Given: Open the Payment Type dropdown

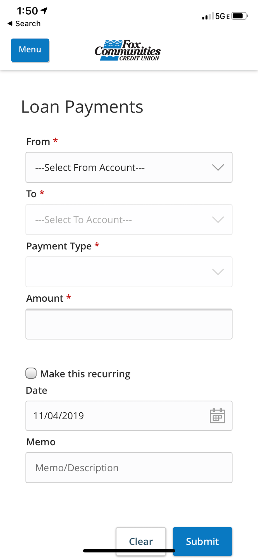Looking at the screenshot, I should click(x=129, y=272).
